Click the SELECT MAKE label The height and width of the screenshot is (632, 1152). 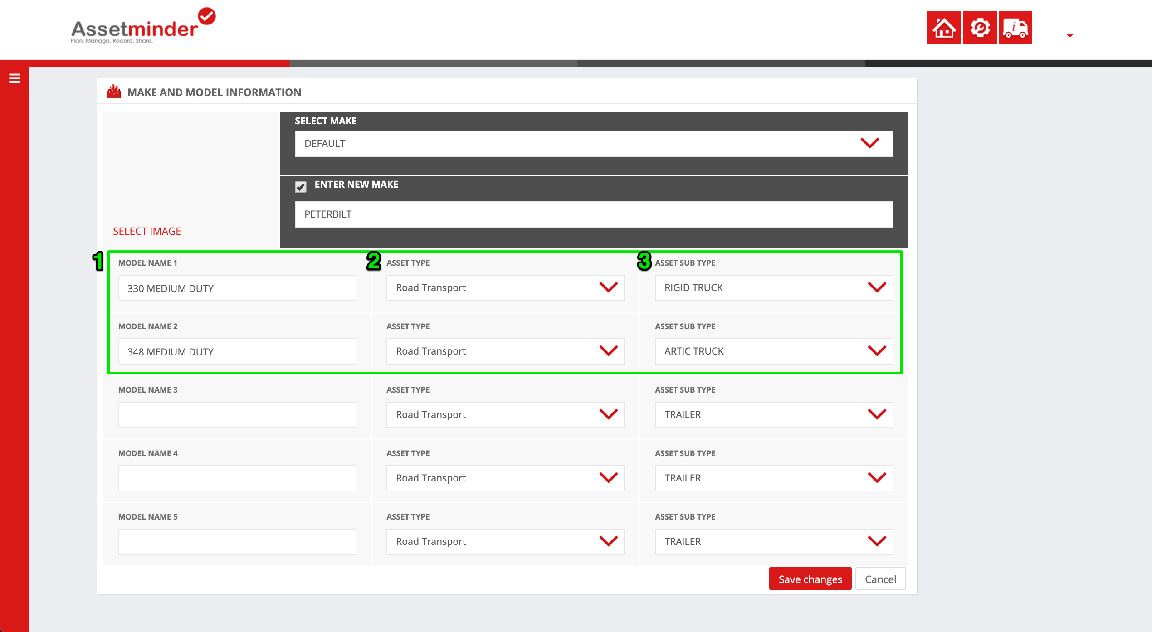click(x=326, y=121)
